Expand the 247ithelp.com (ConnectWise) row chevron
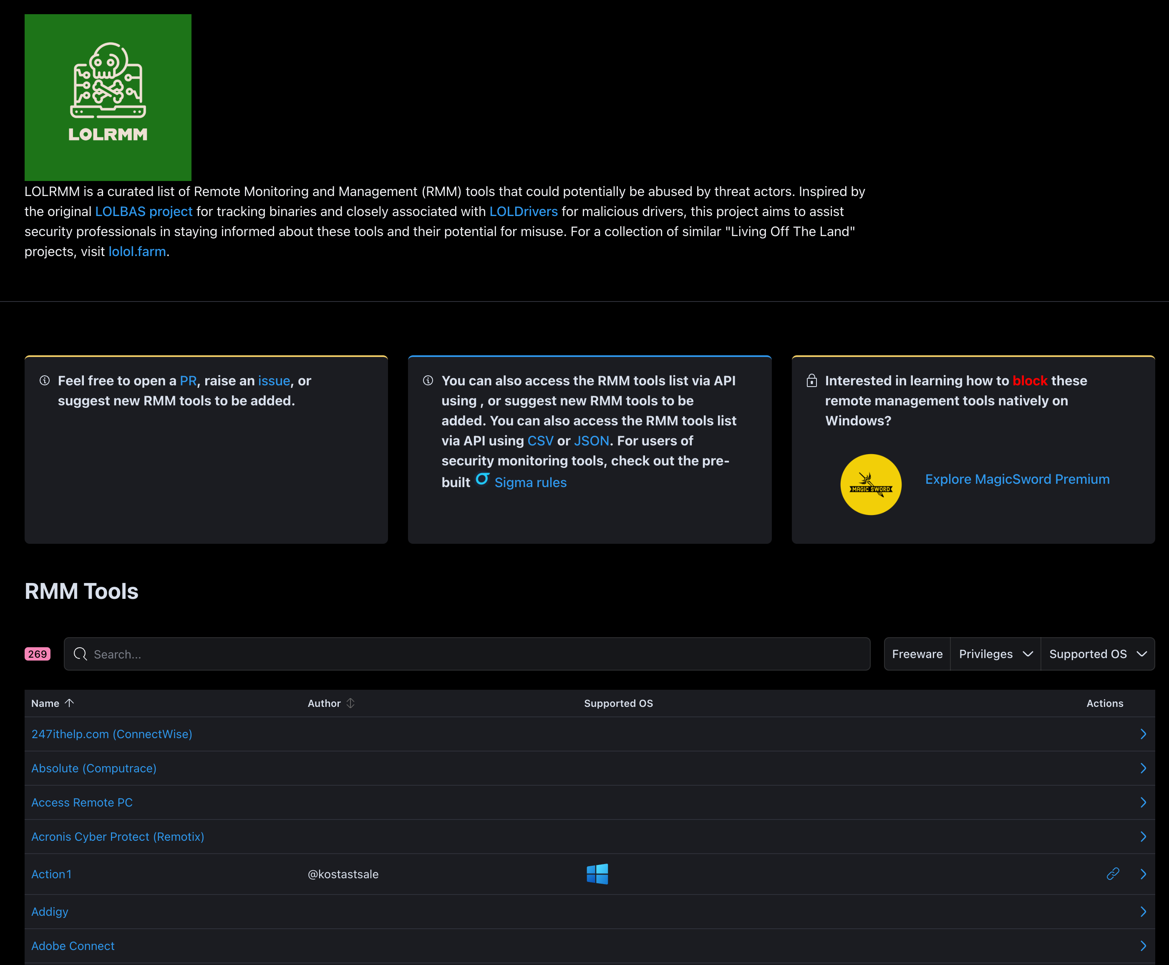The height and width of the screenshot is (965, 1169). point(1143,734)
